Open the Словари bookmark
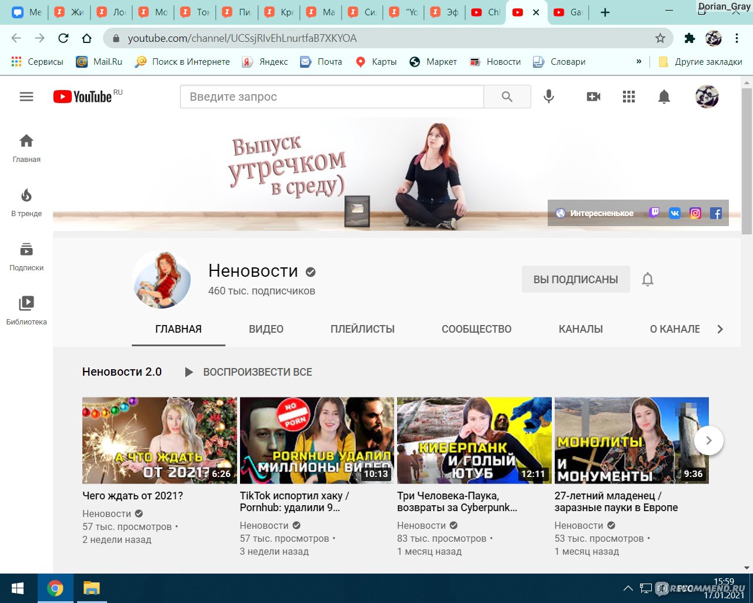The image size is (753, 603). click(x=559, y=62)
